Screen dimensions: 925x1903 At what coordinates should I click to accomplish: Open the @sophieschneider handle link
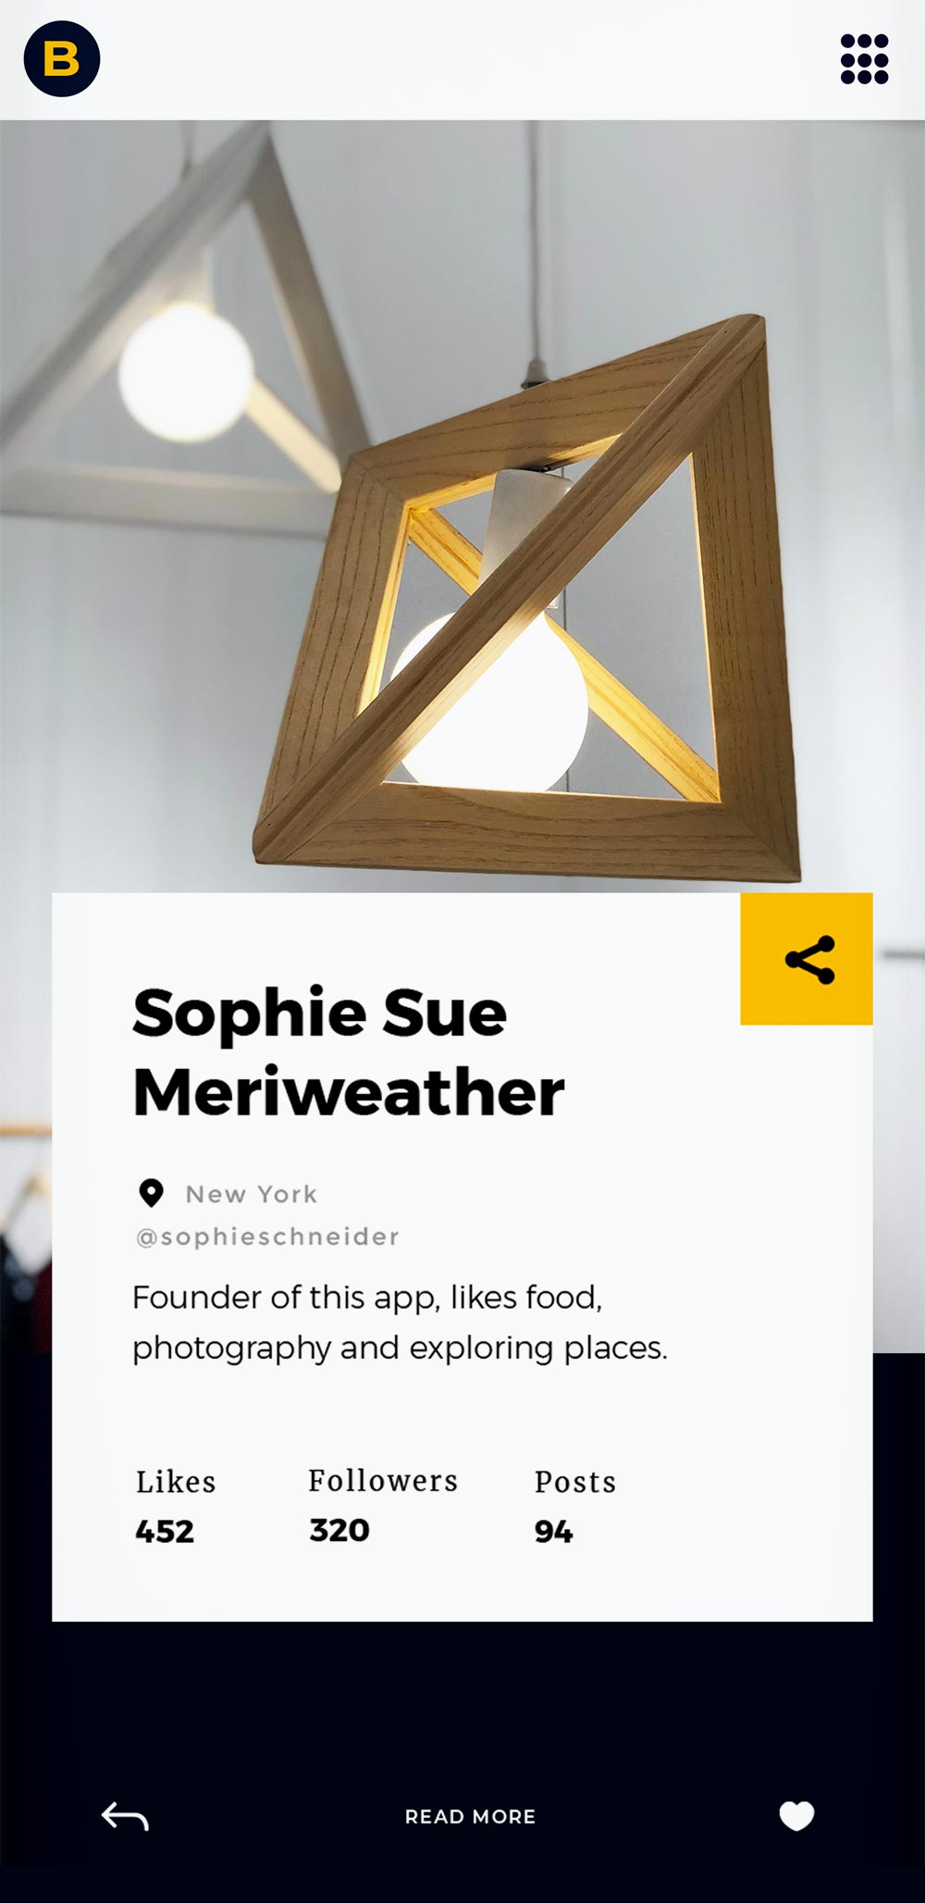(267, 1237)
